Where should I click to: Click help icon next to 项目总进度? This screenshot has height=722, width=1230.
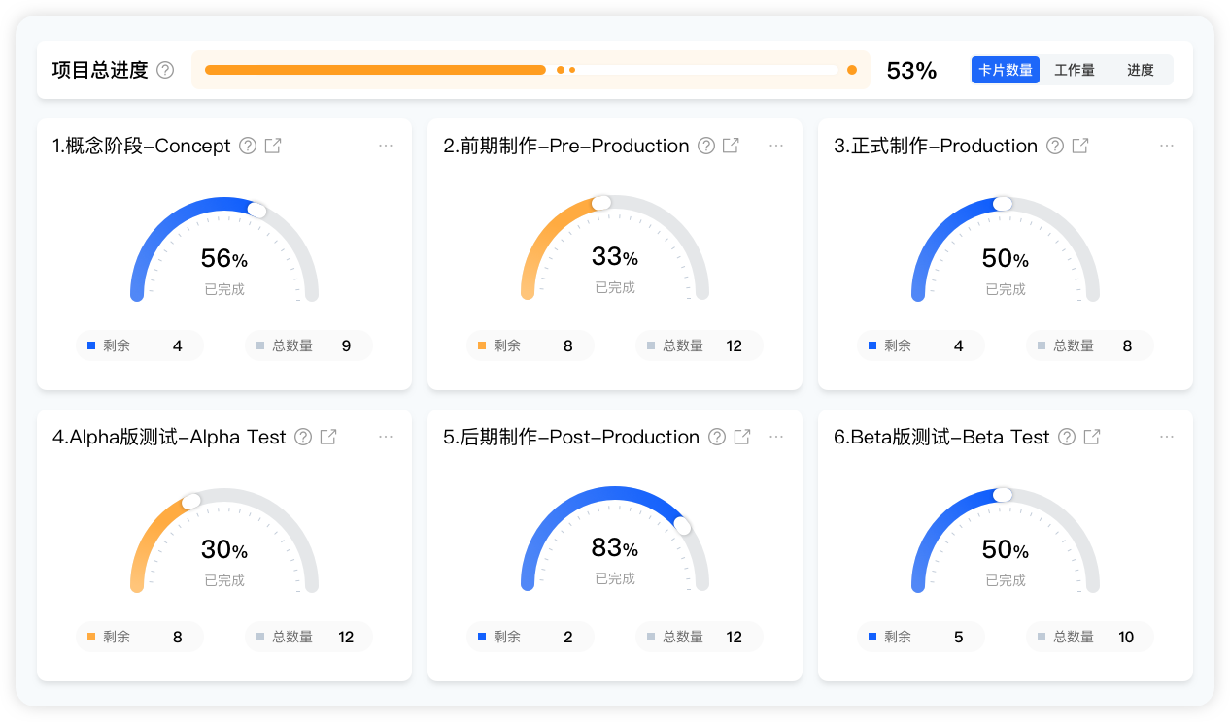[165, 70]
